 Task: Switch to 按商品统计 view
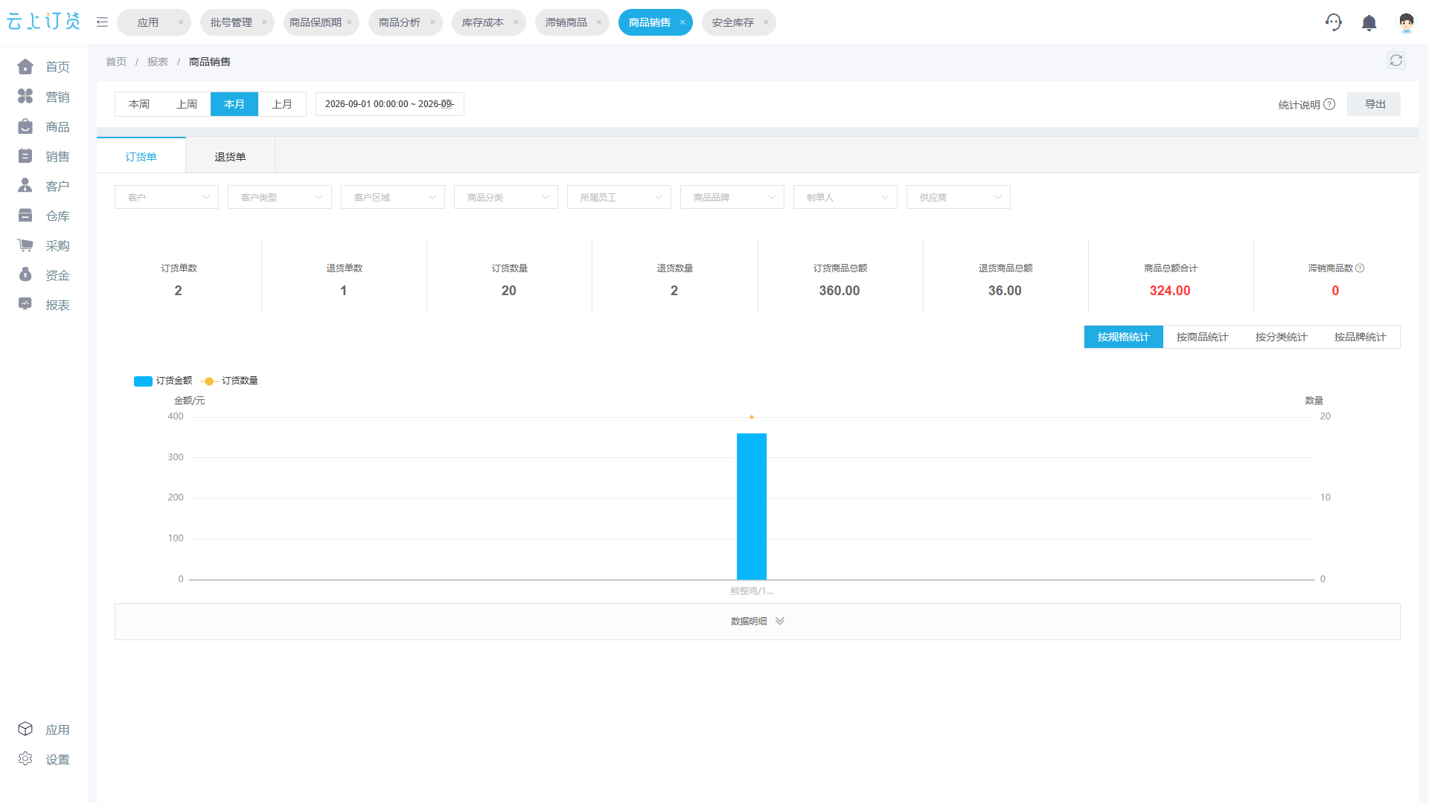1202,337
